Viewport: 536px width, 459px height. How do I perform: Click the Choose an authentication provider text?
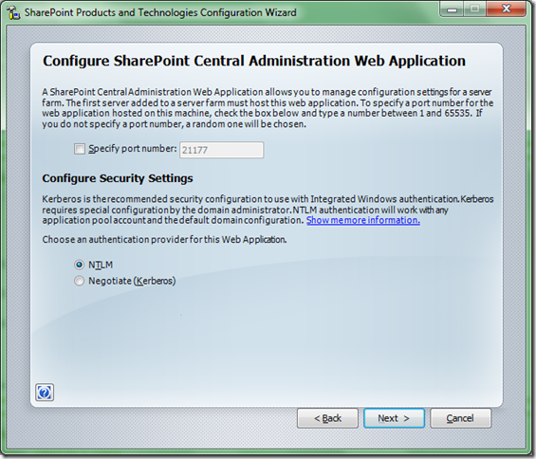point(164,240)
